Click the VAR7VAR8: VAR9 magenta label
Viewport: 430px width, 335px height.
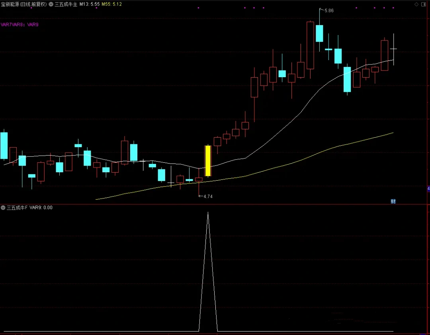20,25
